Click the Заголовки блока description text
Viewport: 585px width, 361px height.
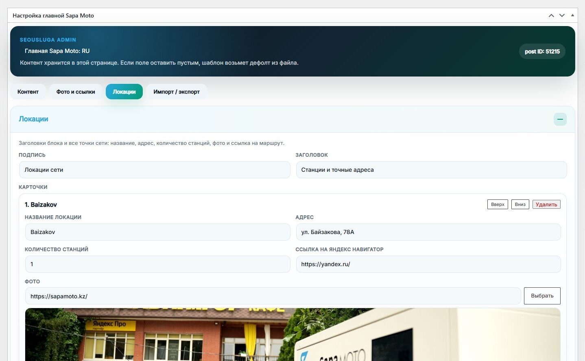152,143
